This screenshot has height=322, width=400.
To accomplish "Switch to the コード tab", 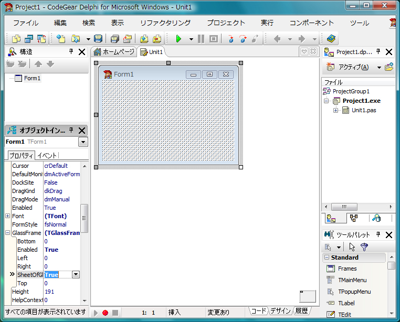I will [x=259, y=311].
